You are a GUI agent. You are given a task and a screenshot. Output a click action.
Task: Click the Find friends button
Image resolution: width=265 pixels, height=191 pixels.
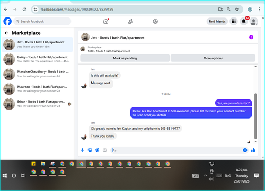217,21
